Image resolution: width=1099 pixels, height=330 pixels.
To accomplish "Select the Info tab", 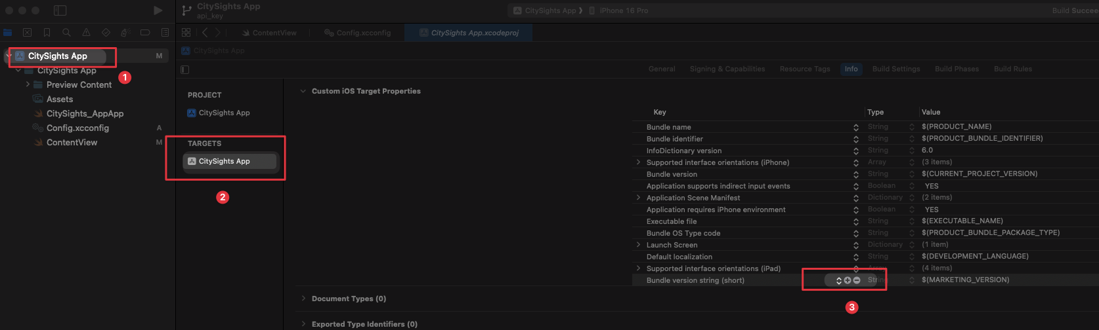I will pyautogui.click(x=851, y=69).
